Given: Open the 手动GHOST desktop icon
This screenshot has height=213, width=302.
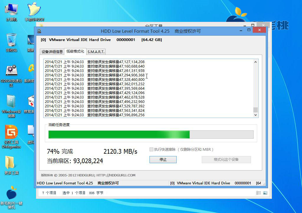Looking at the screenshot, I should tap(34, 12).
